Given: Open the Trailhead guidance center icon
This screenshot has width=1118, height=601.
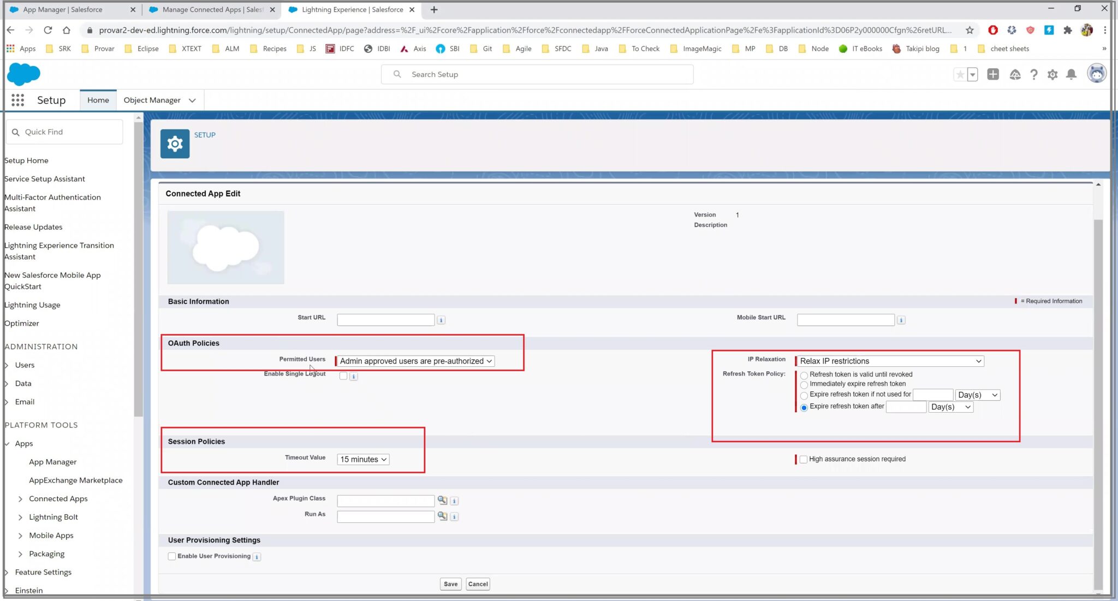Looking at the screenshot, I should (1015, 74).
